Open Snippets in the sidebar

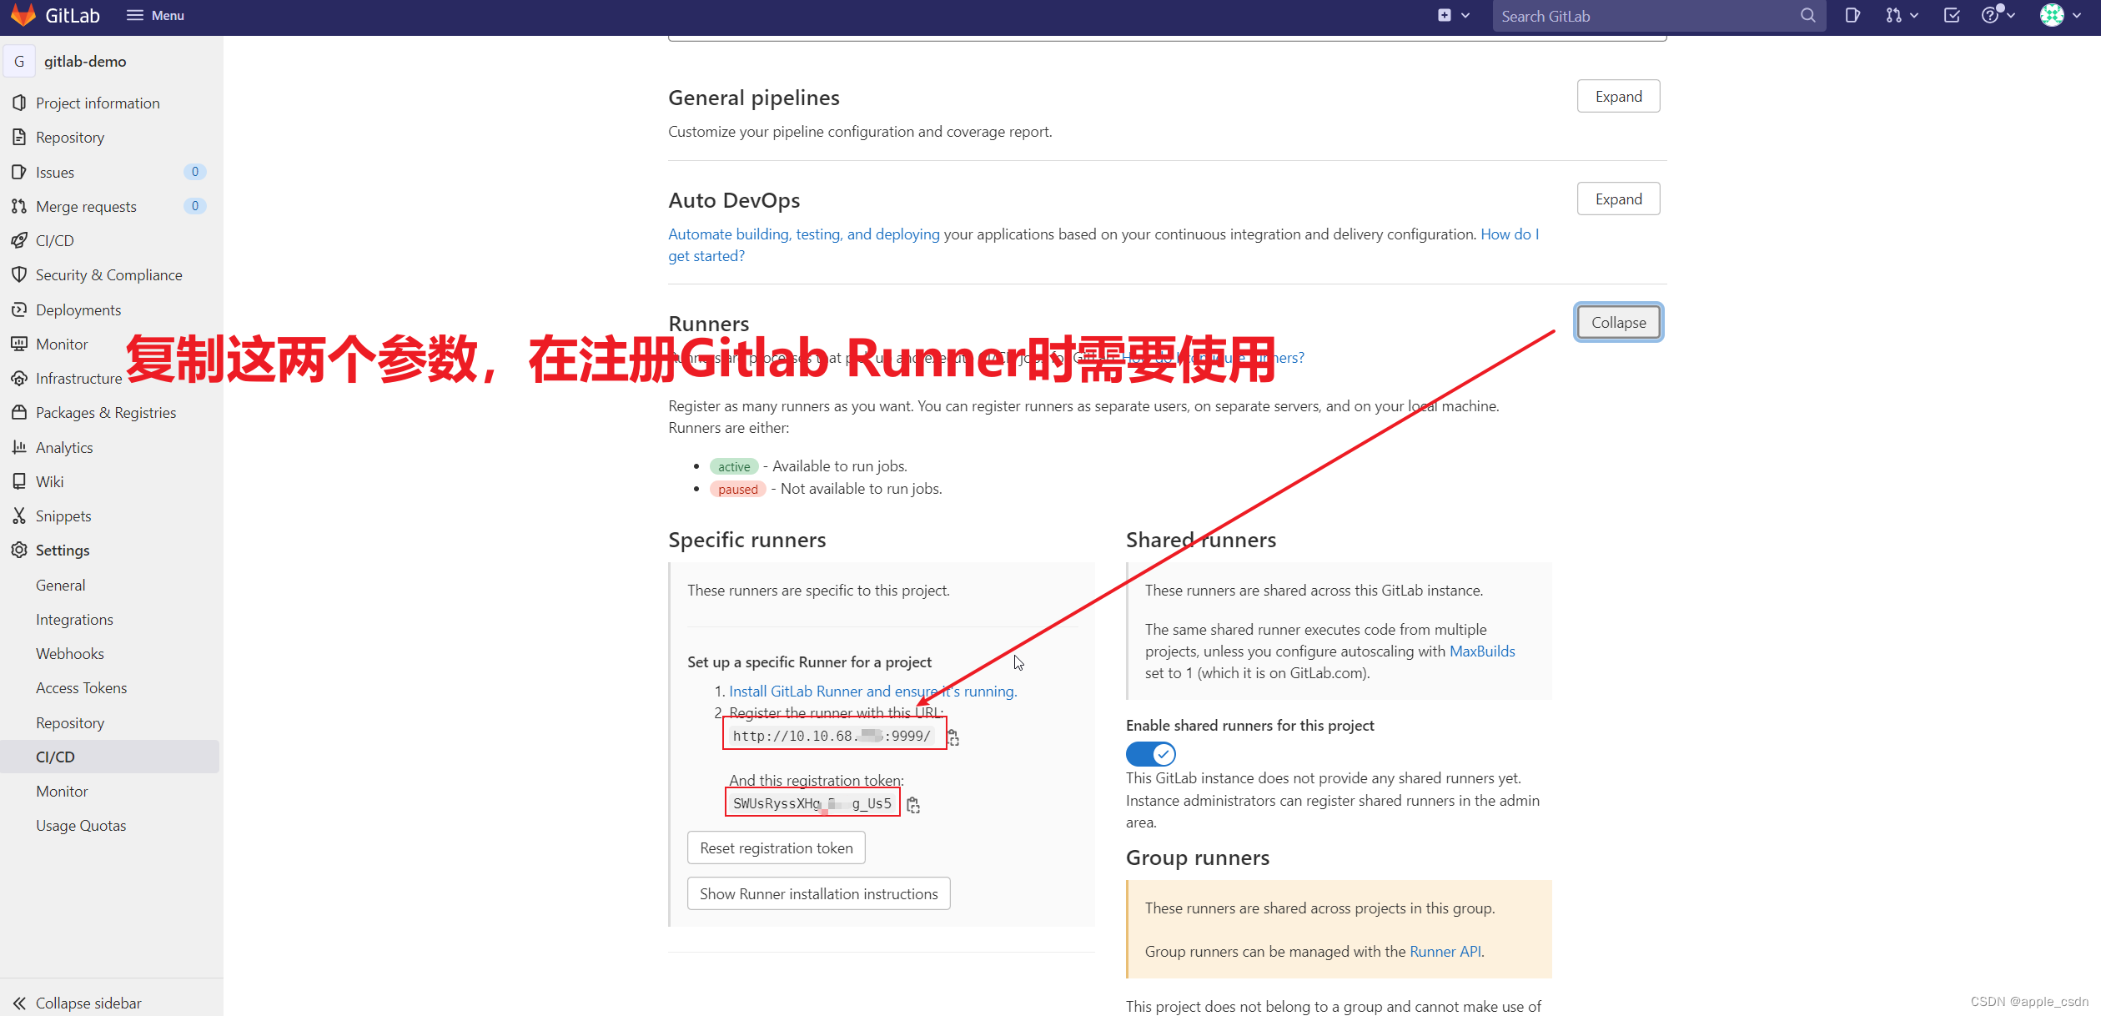[63, 516]
